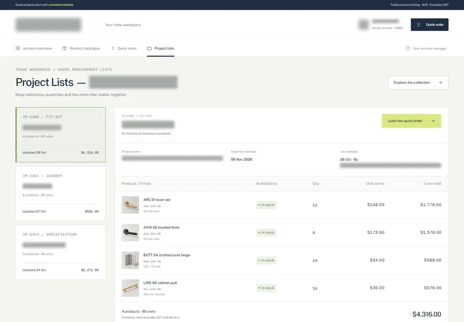Click unit price $148.00
The image size is (464, 322).
(x=376, y=205)
